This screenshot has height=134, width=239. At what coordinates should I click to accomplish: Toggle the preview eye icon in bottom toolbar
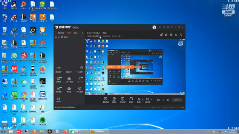tap(163, 100)
